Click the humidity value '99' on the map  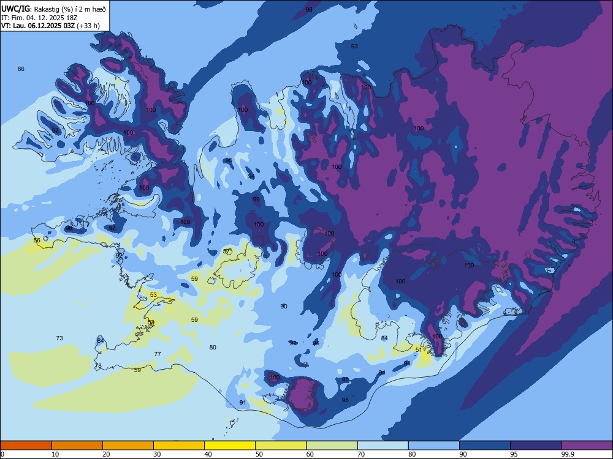[256, 199]
